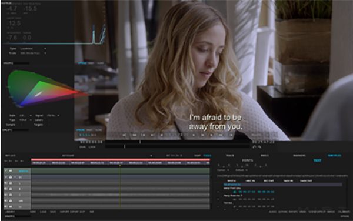Viewport: 353px width, 221px height.
Task: Mute the C audio track speaker icon
Action: (6, 195)
